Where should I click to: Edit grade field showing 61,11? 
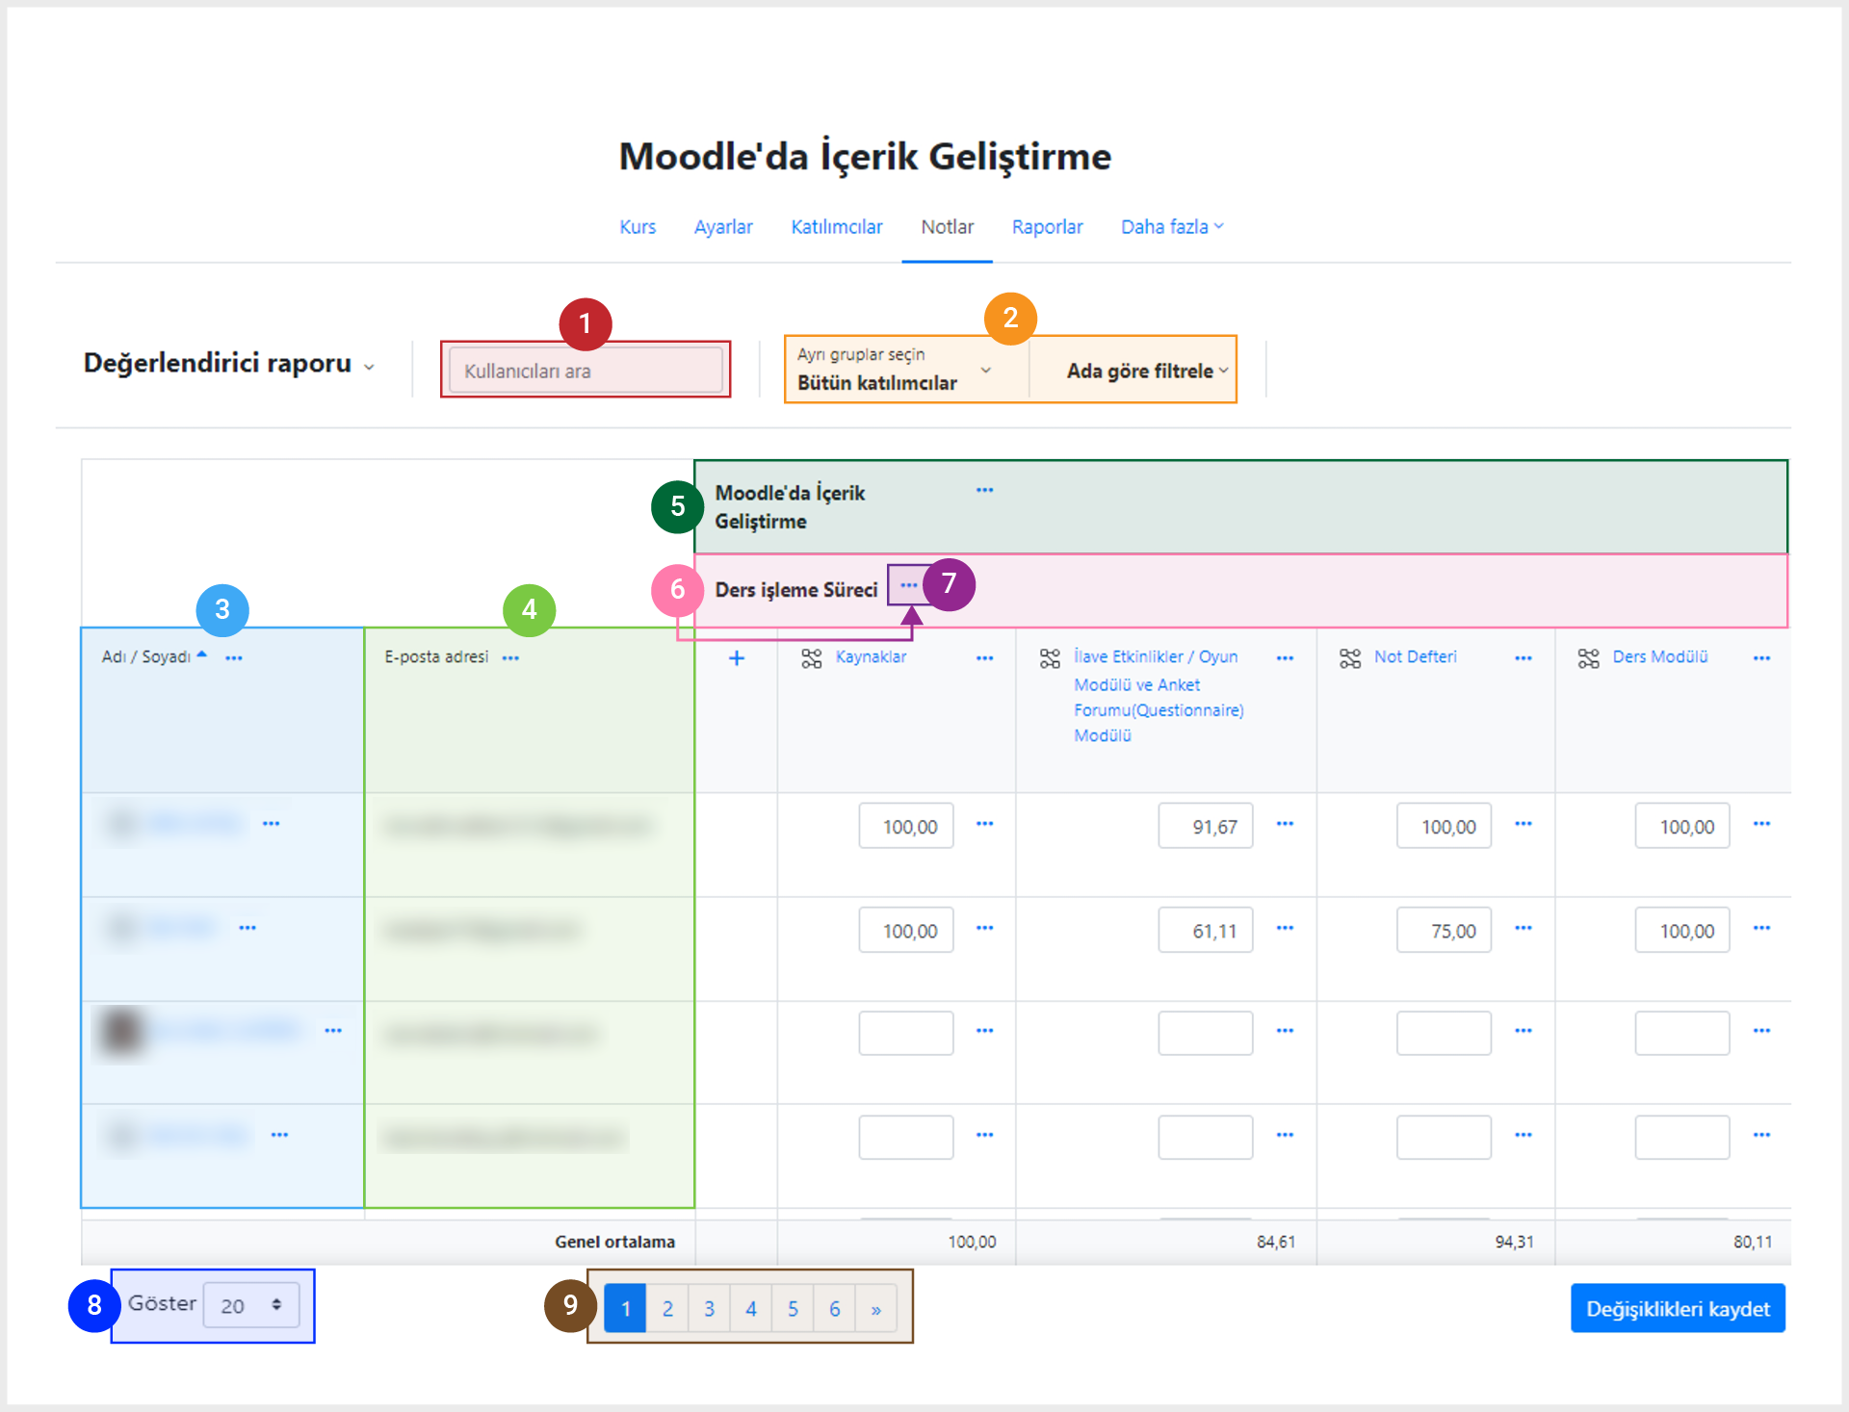(1206, 930)
